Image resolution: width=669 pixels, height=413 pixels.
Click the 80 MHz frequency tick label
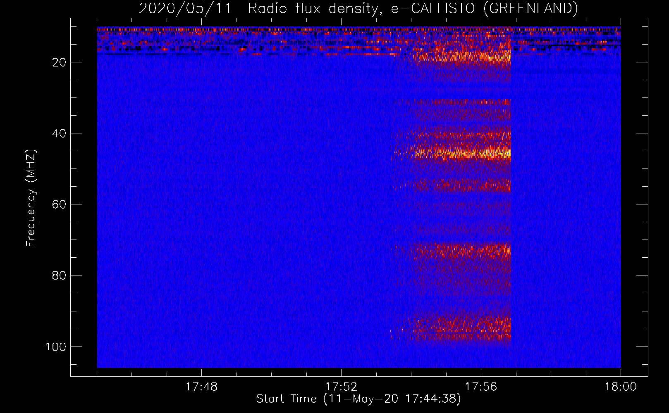tap(59, 275)
